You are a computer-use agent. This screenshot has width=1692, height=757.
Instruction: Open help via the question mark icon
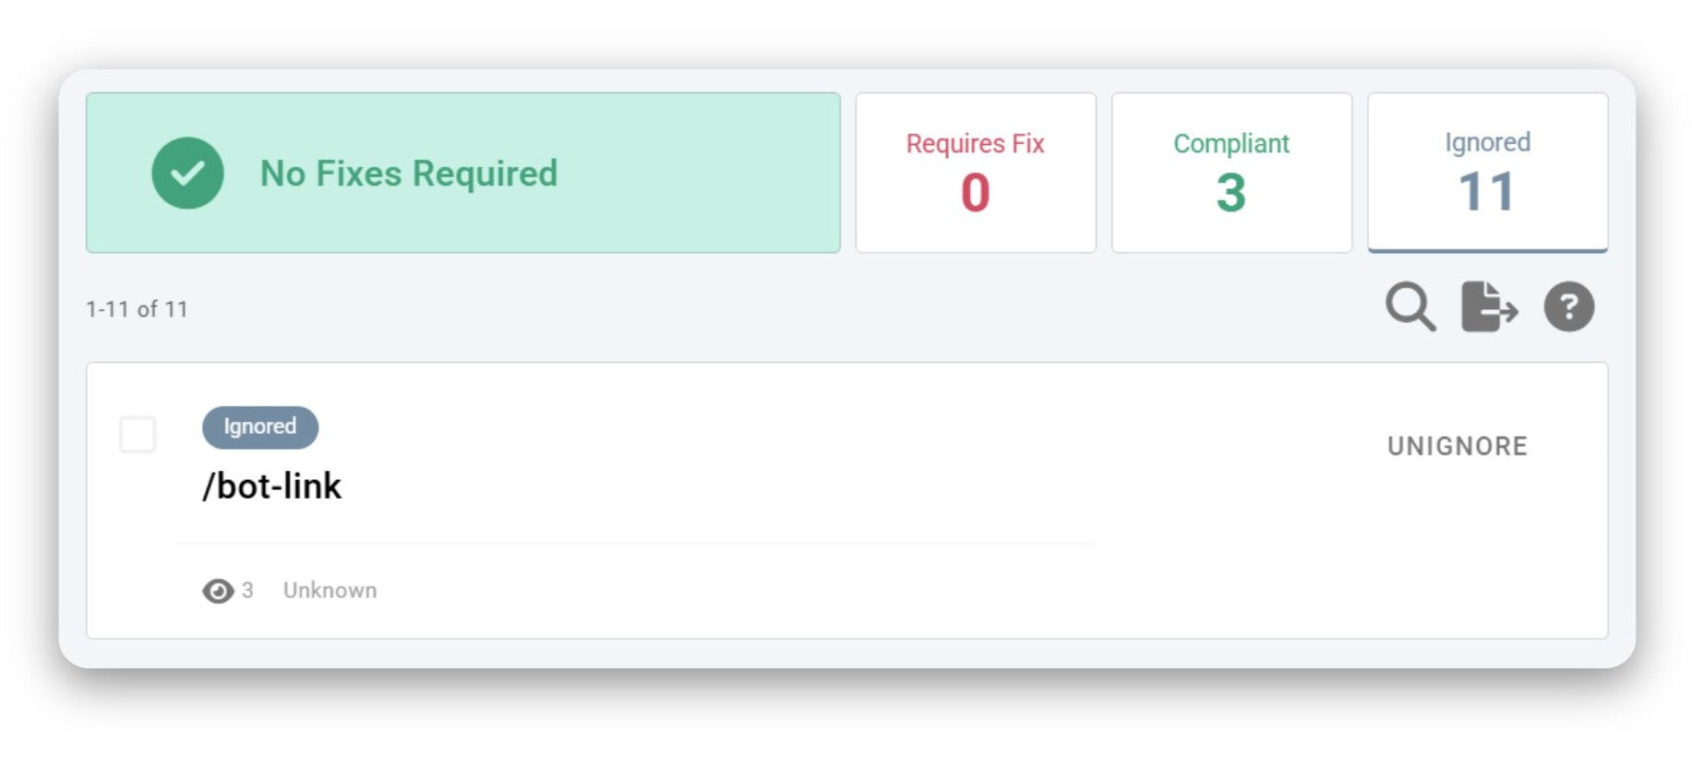1568,306
